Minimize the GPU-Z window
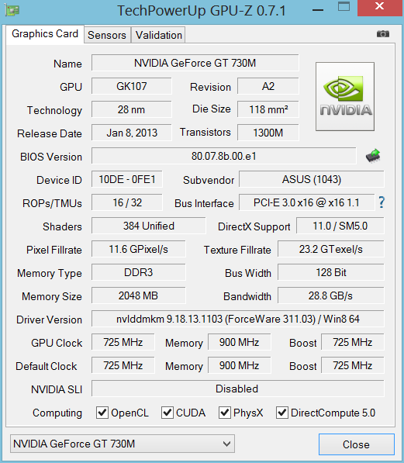Viewport: 404px width, 463px height. click(x=318, y=10)
